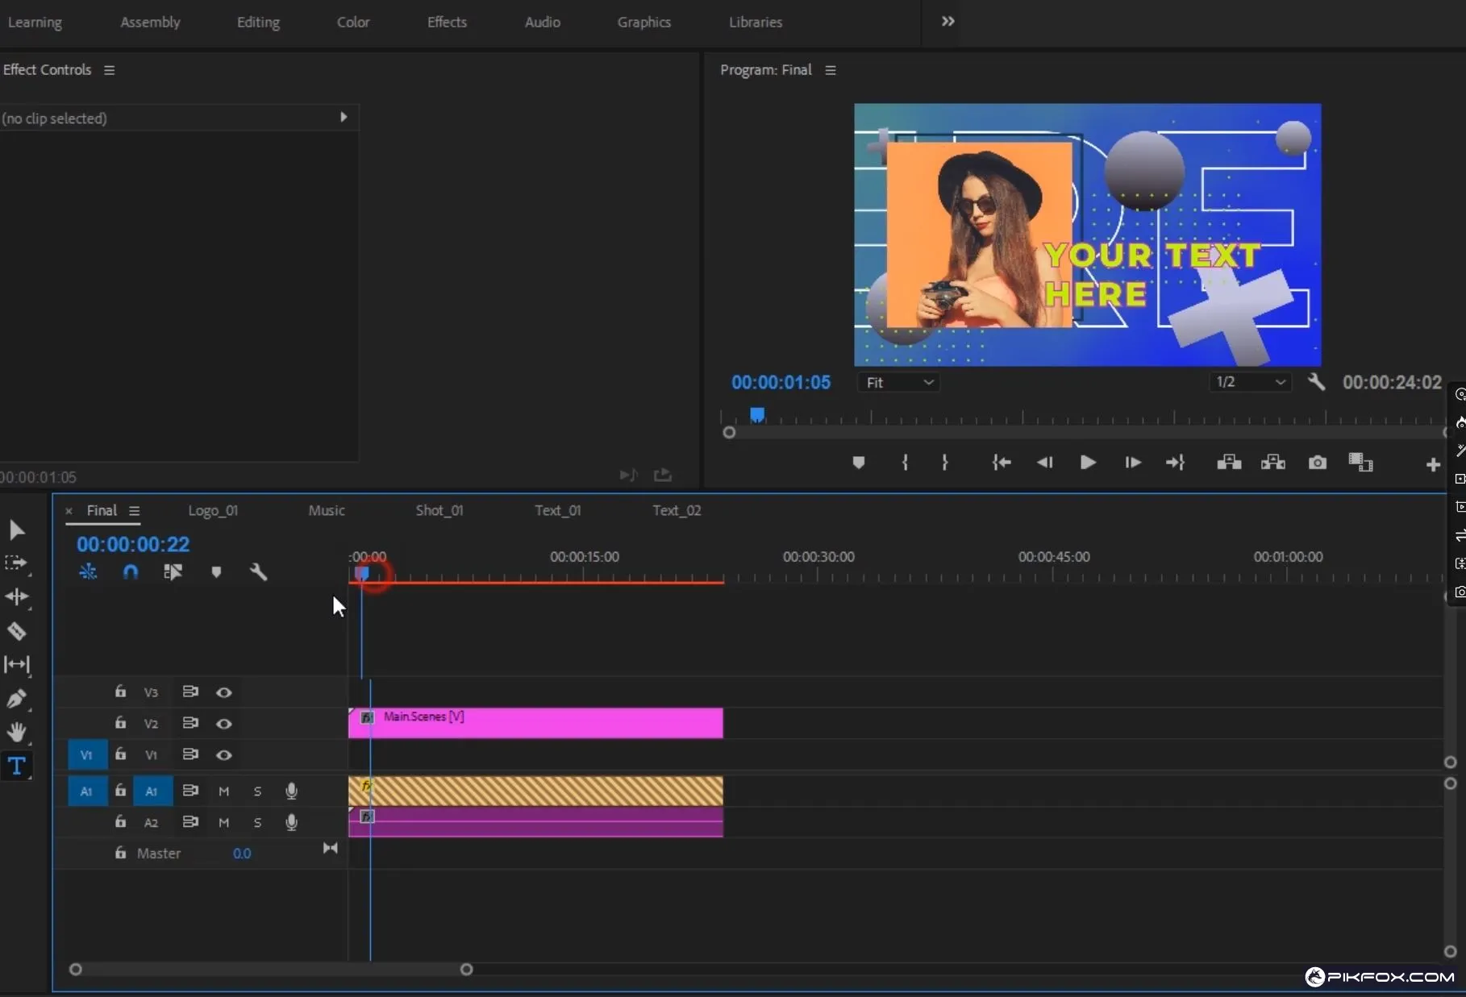Export frame with camera icon

click(1318, 463)
